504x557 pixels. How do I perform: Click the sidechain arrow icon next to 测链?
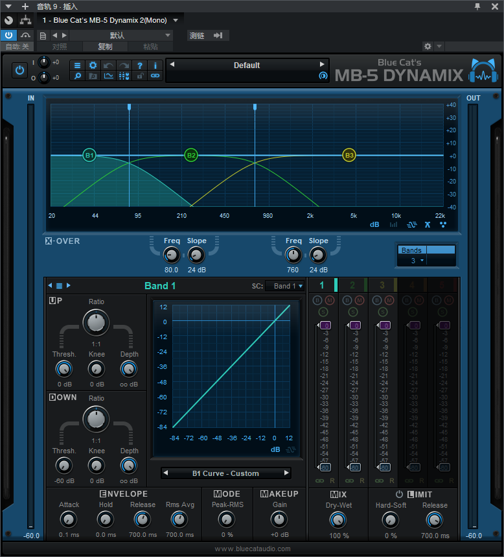click(x=218, y=36)
